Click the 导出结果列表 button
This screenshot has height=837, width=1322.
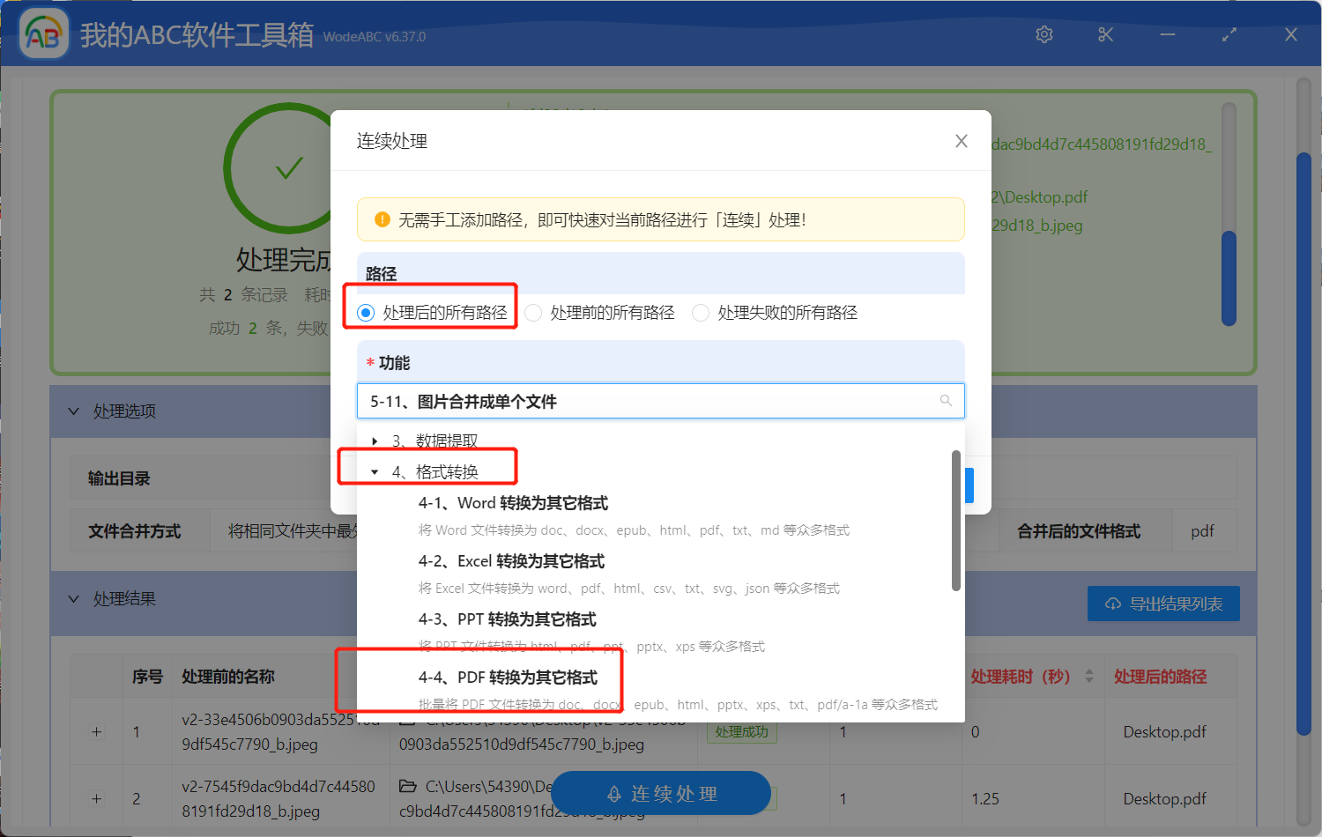coord(1163,604)
